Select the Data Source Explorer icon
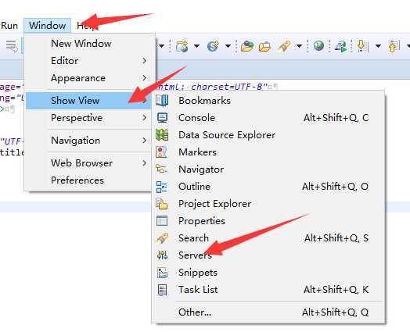Screen dimensions: 410x332 click(162, 135)
